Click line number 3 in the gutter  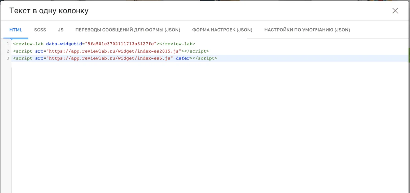point(8,58)
